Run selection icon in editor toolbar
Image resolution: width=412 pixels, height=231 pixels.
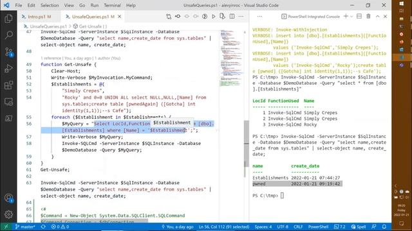223,17
